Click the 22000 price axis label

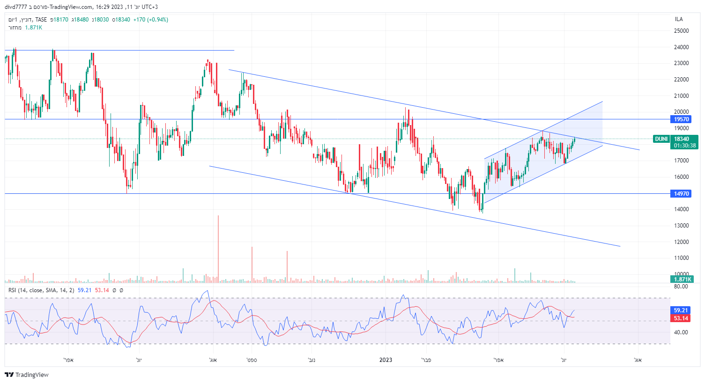(681, 80)
